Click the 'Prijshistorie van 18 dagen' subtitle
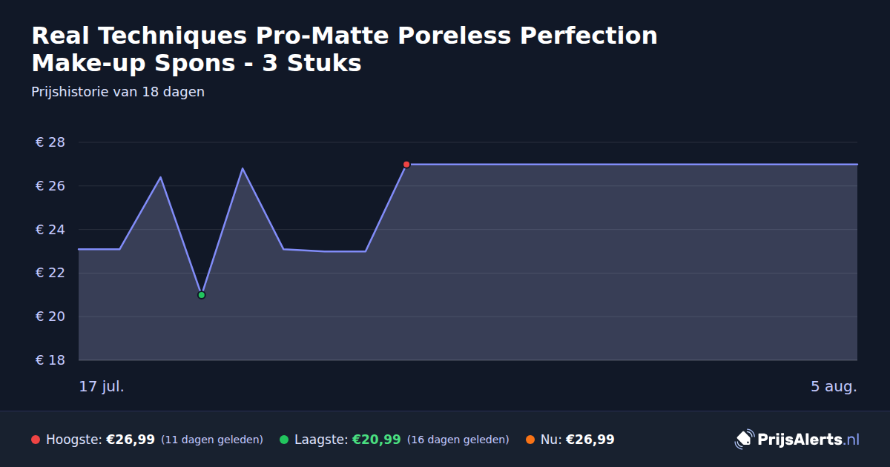This screenshot has width=890, height=467. coord(118,92)
